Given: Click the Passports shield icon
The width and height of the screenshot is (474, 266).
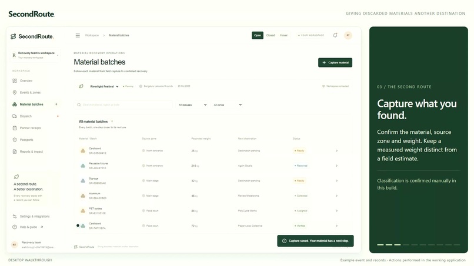Looking at the screenshot, I should click(x=15, y=140).
